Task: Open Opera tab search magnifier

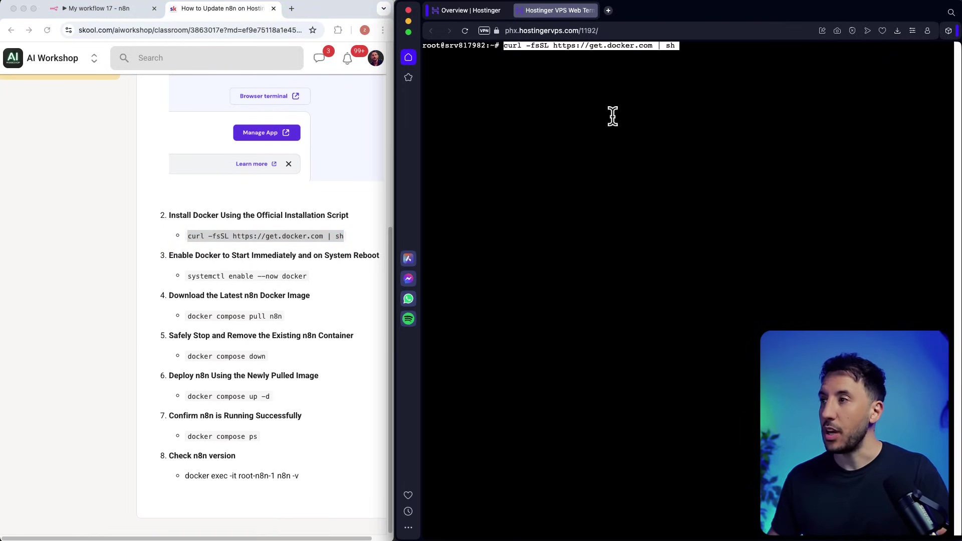Action: (x=951, y=13)
